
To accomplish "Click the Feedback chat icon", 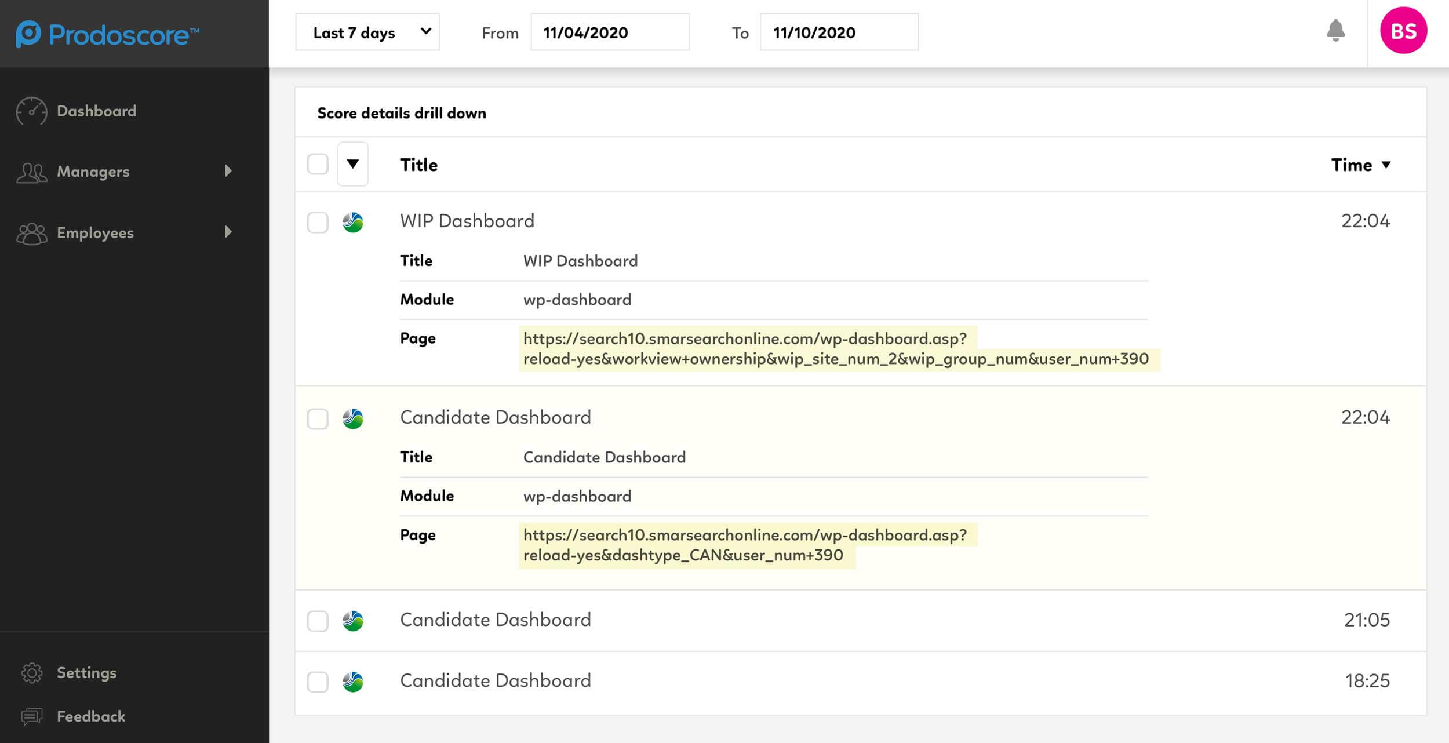I will (31, 715).
